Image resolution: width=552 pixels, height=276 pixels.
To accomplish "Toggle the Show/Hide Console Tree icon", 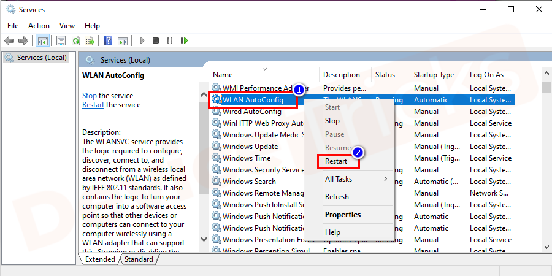I will click(43, 41).
